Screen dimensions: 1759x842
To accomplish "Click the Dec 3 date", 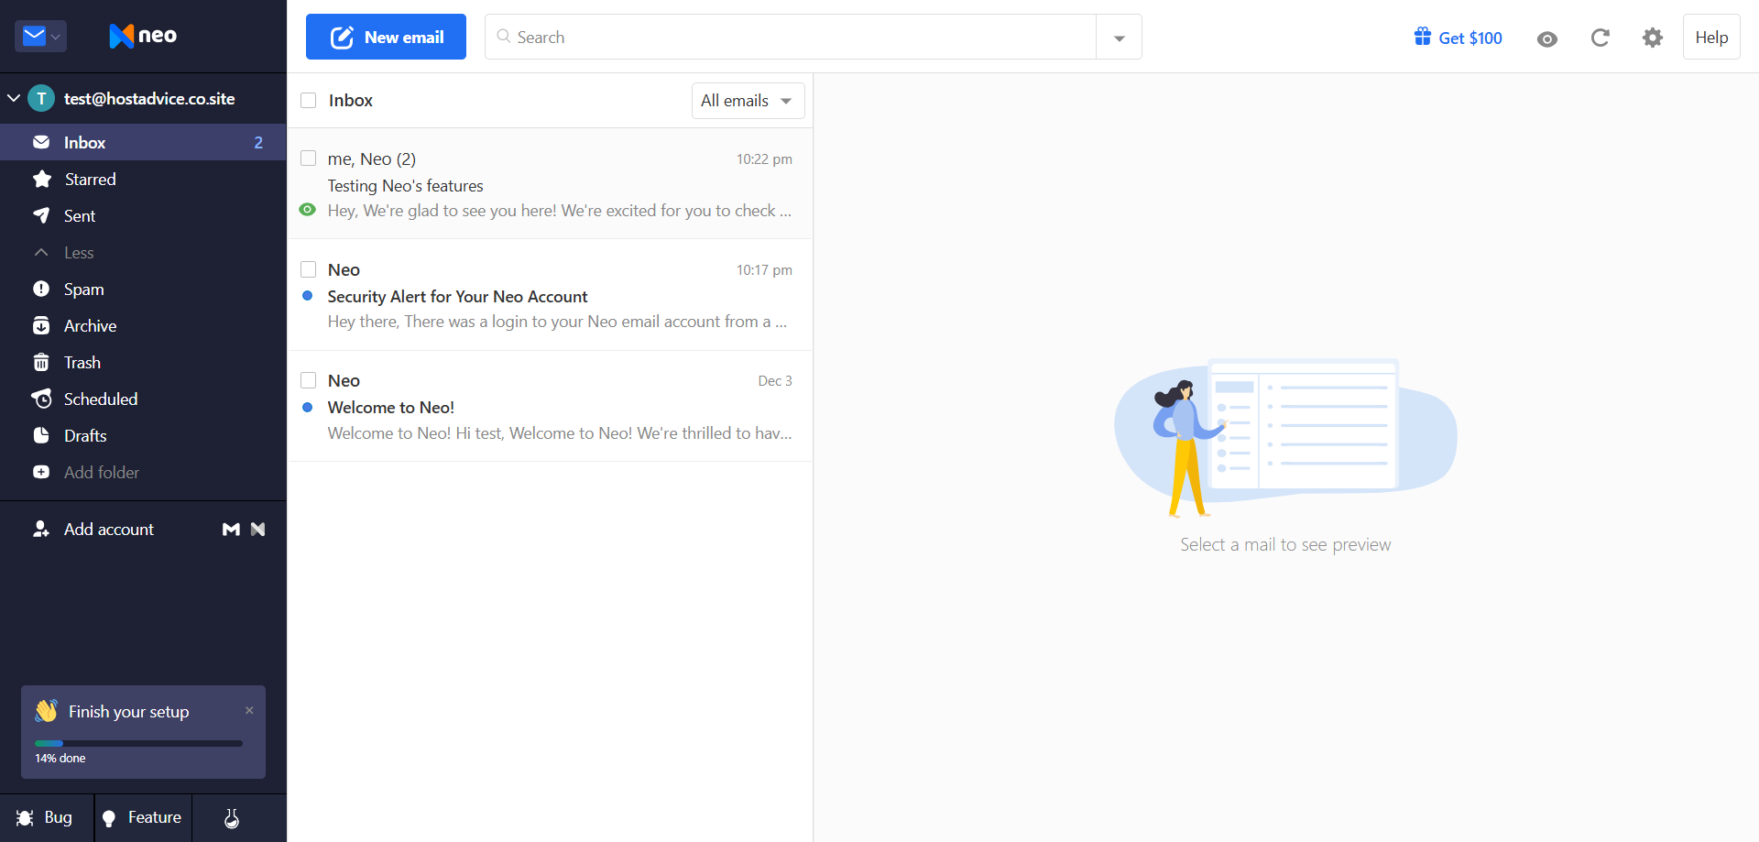I will coord(775,380).
